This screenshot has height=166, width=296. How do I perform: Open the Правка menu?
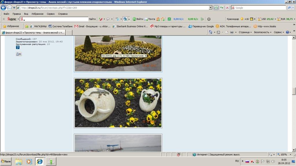(16, 14)
